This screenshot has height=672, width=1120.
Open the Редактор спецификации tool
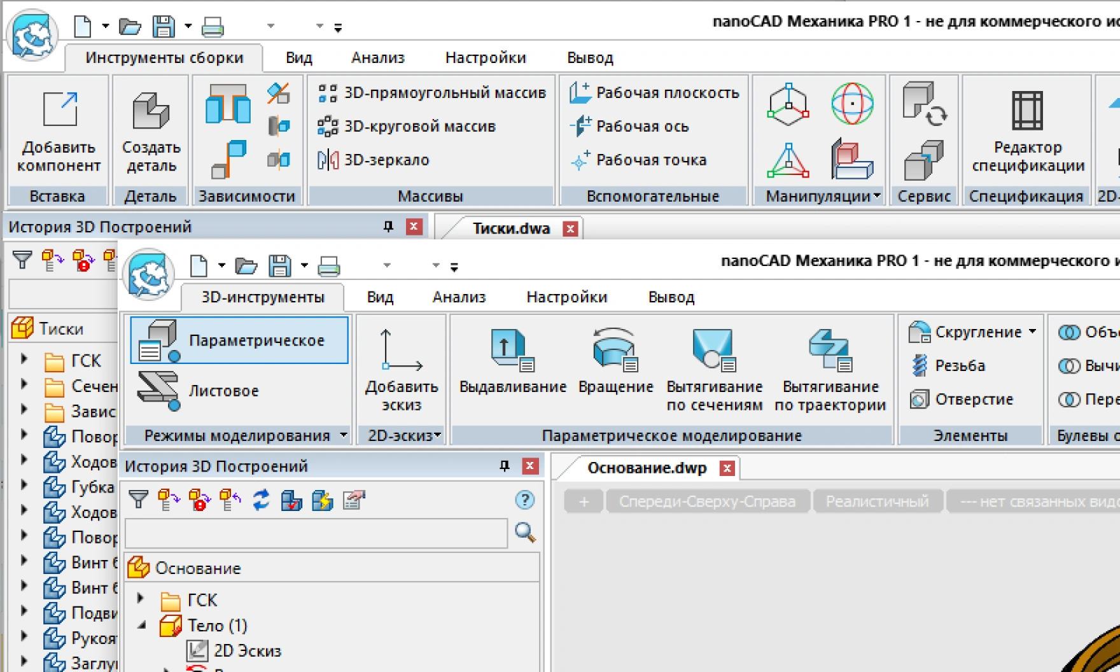pyautogui.click(x=1027, y=111)
